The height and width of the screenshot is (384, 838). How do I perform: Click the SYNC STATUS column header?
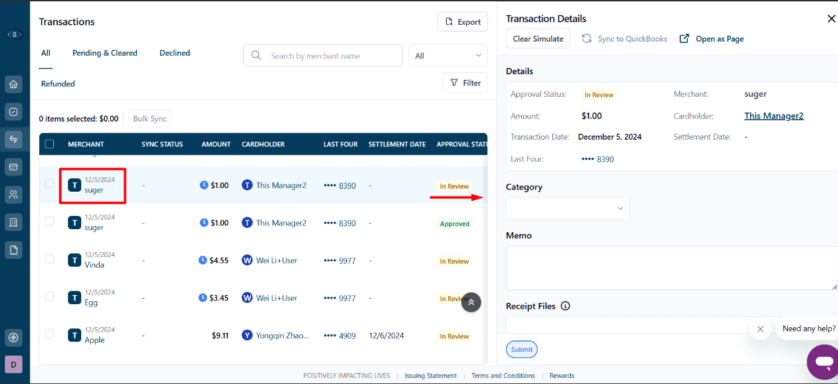coord(162,145)
